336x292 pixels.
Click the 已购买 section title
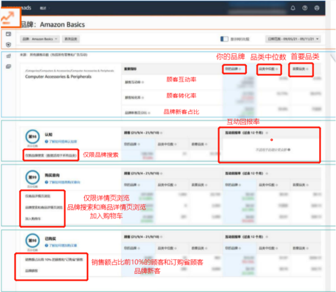coord(51,239)
